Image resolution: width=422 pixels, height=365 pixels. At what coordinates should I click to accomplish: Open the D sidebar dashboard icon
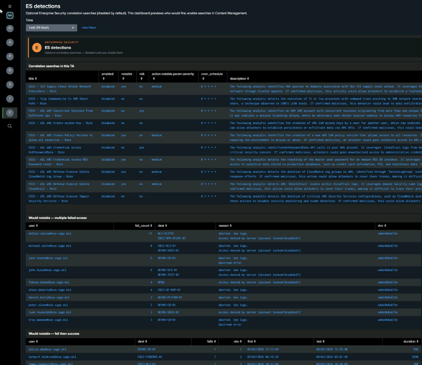click(10, 71)
